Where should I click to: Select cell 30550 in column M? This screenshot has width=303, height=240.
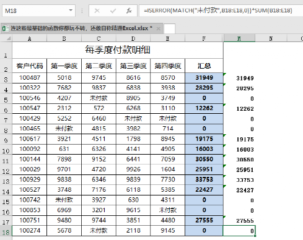(x=239, y=160)
